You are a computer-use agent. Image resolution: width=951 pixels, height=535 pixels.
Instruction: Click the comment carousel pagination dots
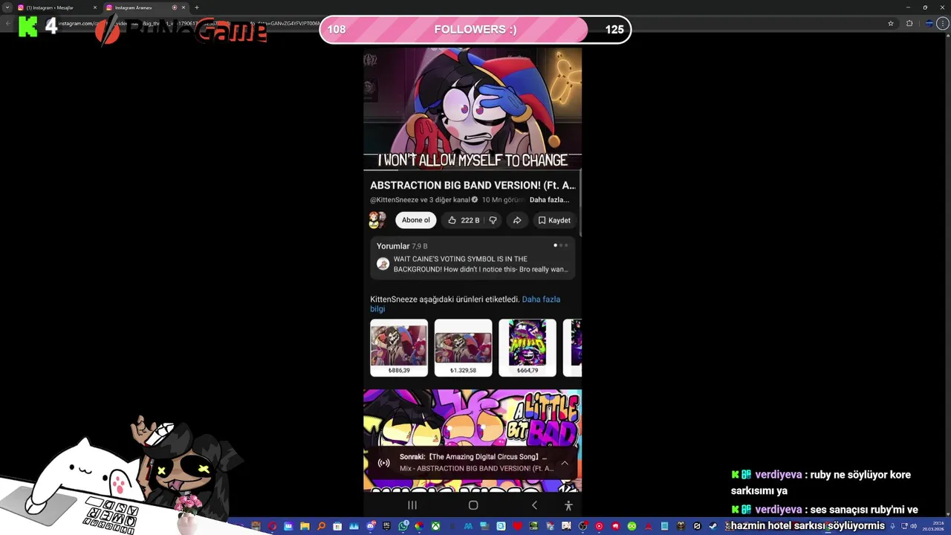(560, 245)
